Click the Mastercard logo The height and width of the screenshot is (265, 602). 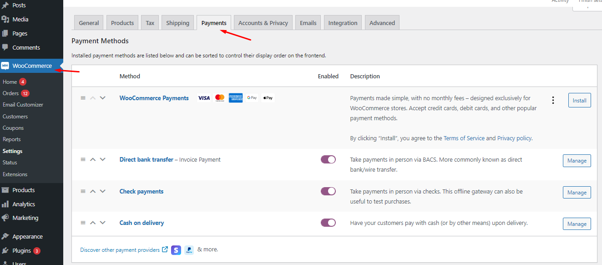tap(220, 98)
